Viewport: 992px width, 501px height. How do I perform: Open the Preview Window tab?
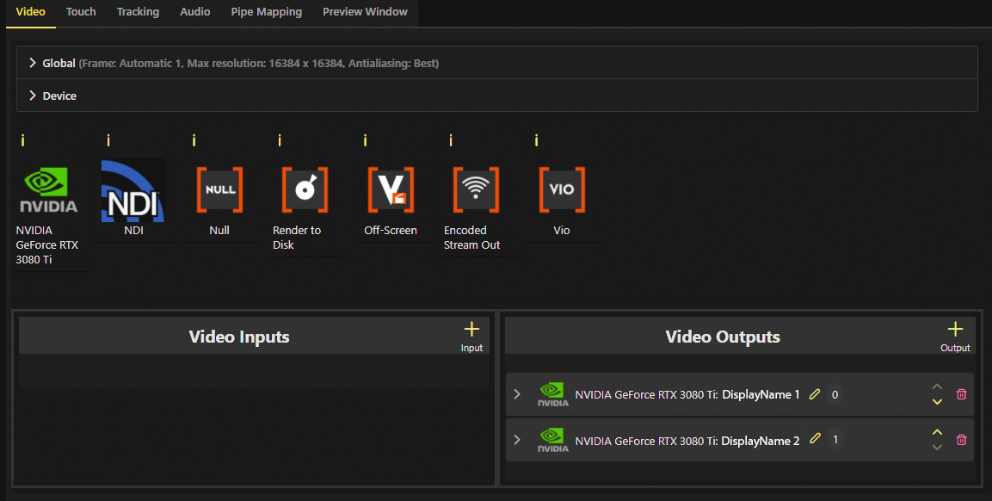coord(365,12)
